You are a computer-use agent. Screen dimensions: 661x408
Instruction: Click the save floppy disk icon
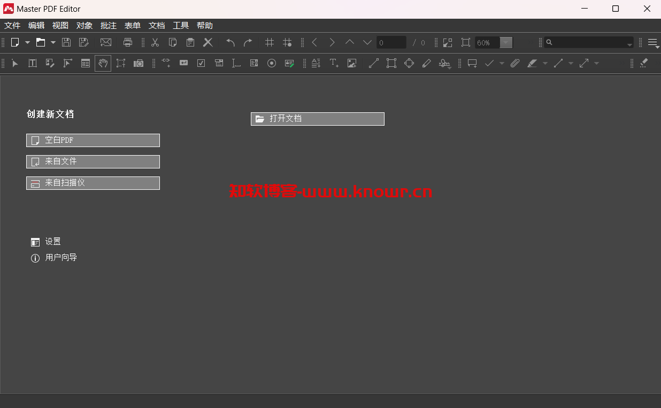(66, 42)
